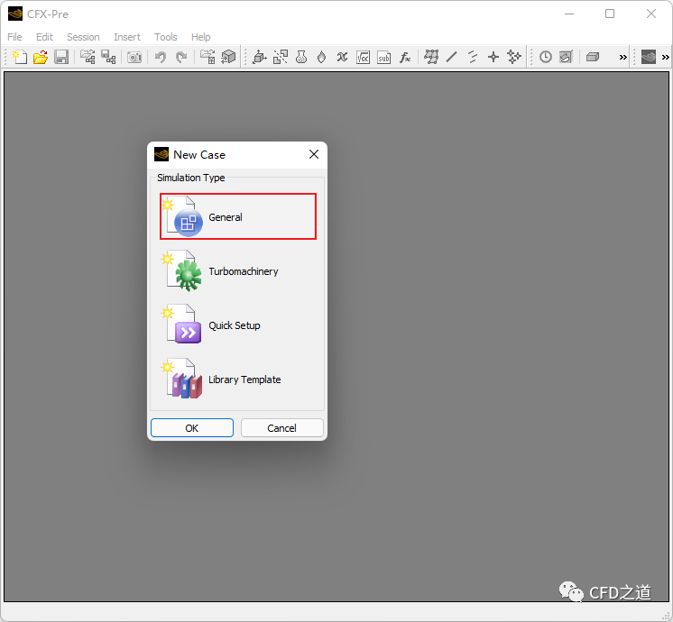Click the Additional Variable toolbar icon

click(x=342, y=57)
